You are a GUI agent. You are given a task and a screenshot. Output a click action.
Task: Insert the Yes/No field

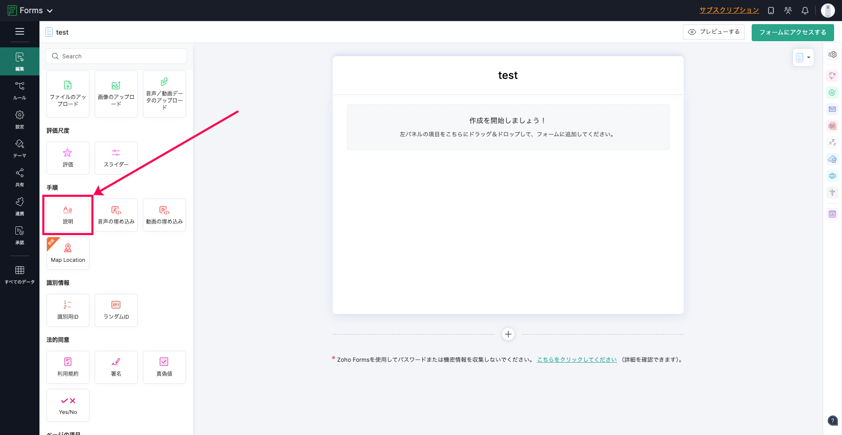[68, 405]
